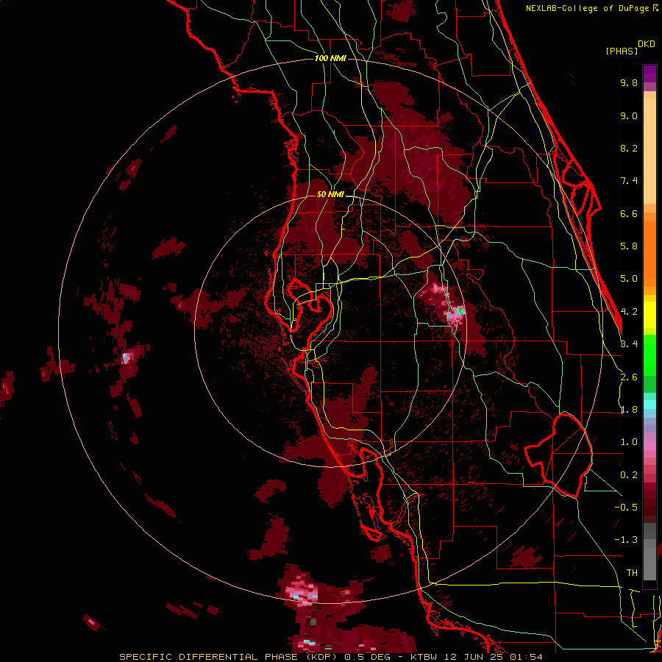
Task: Click the 0.2 scale value
Action: pyautogui.click(x=629, y=475)
